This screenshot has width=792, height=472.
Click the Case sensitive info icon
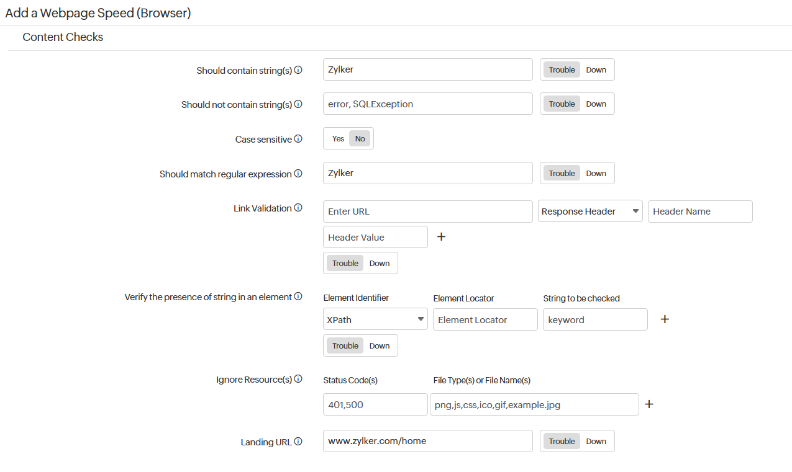click(x=299, y=139)
